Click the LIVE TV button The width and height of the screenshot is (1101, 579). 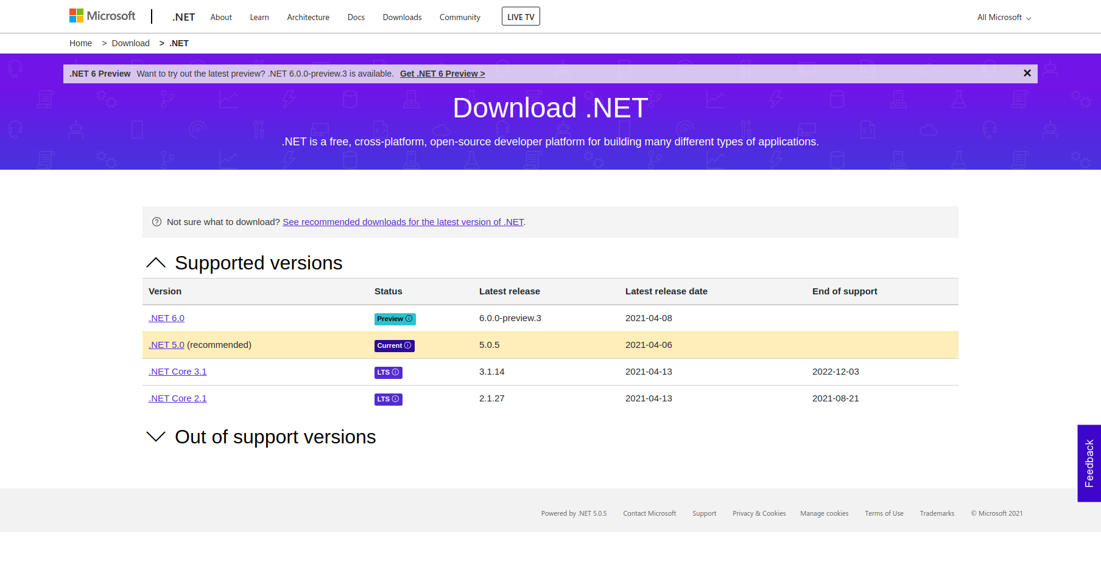tap(520, 16)
